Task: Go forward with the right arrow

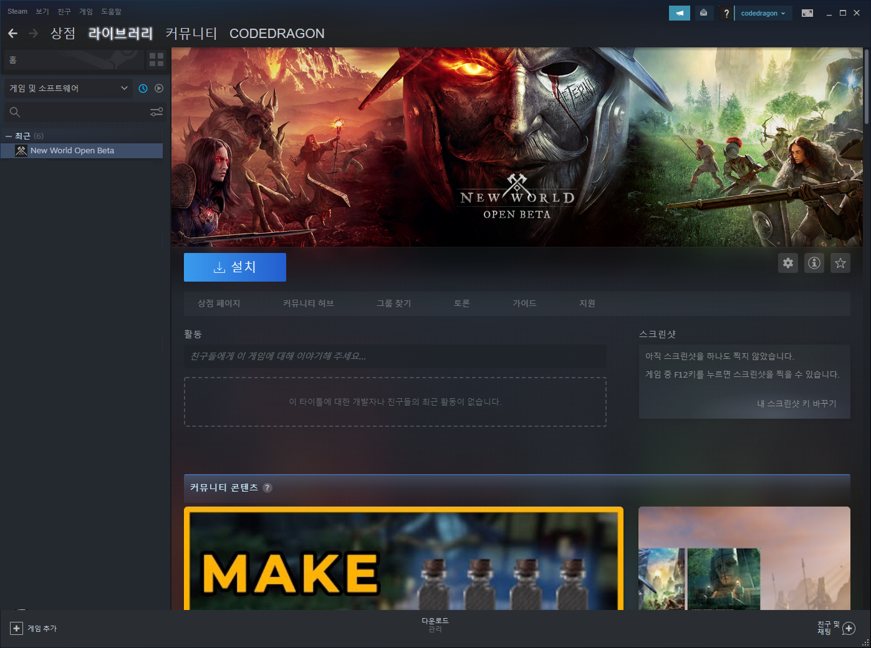Action: [x=34, y=33]
